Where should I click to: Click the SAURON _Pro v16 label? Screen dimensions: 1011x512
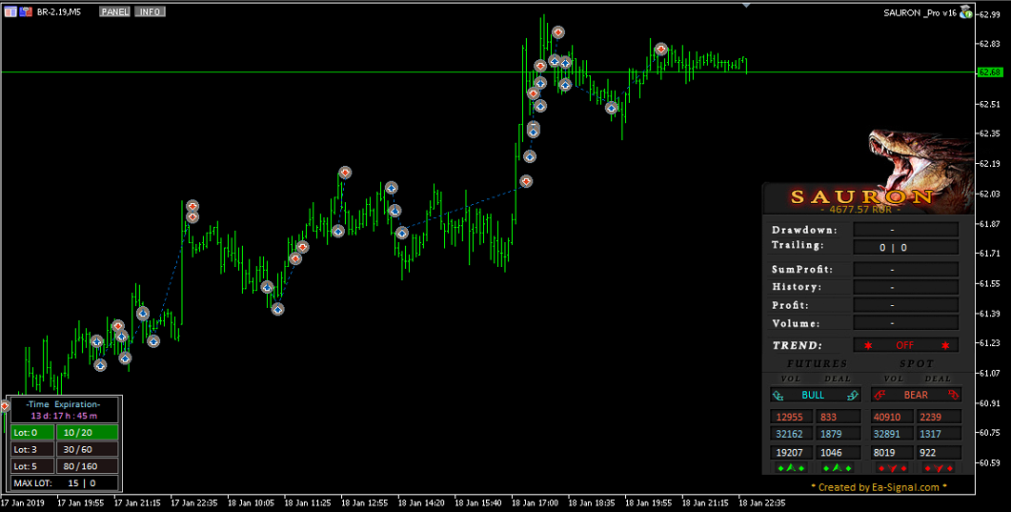920,13
